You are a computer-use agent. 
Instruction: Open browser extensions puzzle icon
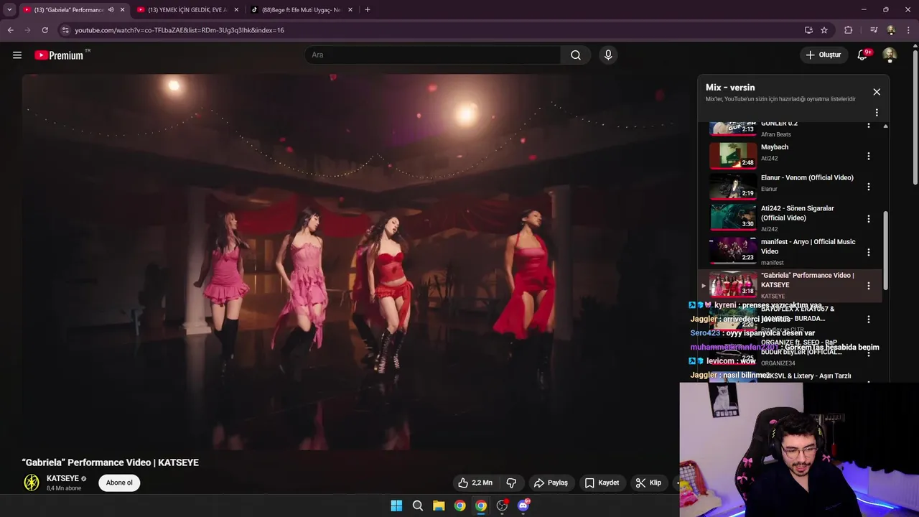[849, 30]
